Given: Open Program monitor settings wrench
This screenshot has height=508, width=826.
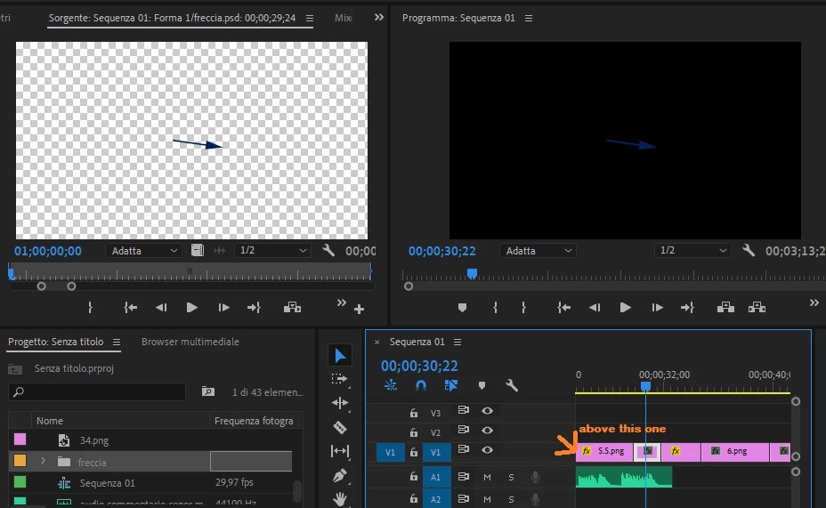Looking at the screenshot, I should click(748, 251).
